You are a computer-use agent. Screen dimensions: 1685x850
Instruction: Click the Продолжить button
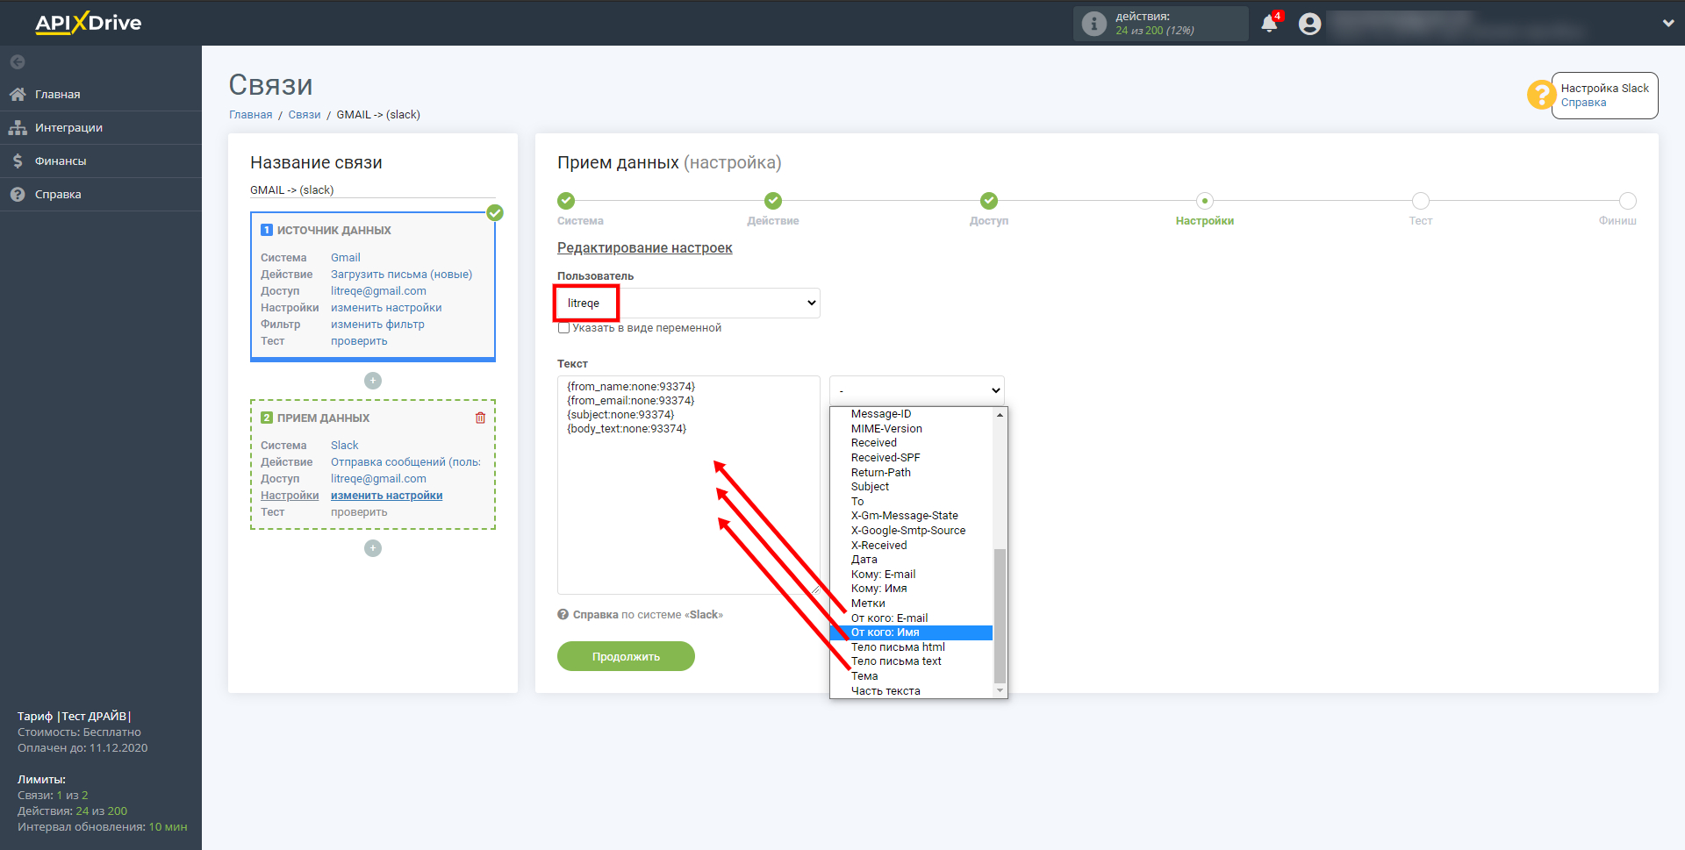(626, 656)
